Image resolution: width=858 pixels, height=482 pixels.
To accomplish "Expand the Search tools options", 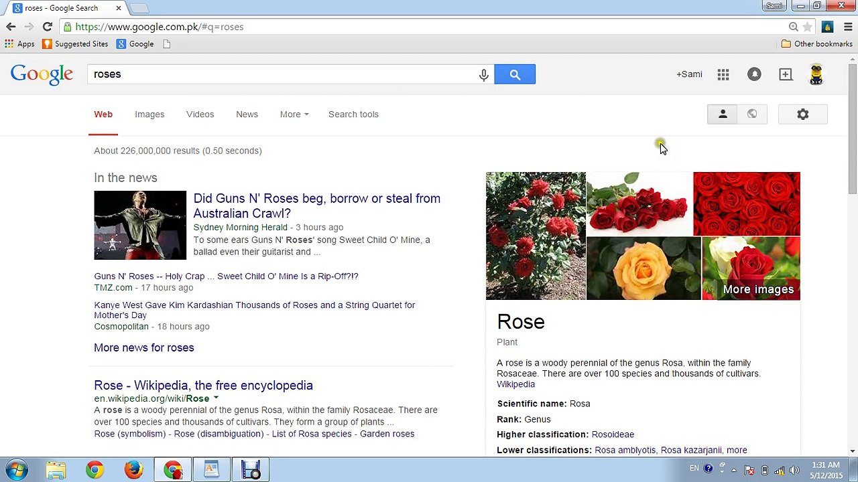I will [353, 114].
